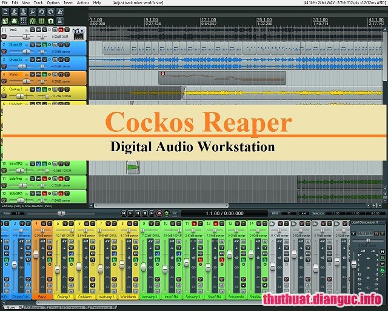Click the horizontal zoom-in plus button
388x311 pixels.
(373, 205)
